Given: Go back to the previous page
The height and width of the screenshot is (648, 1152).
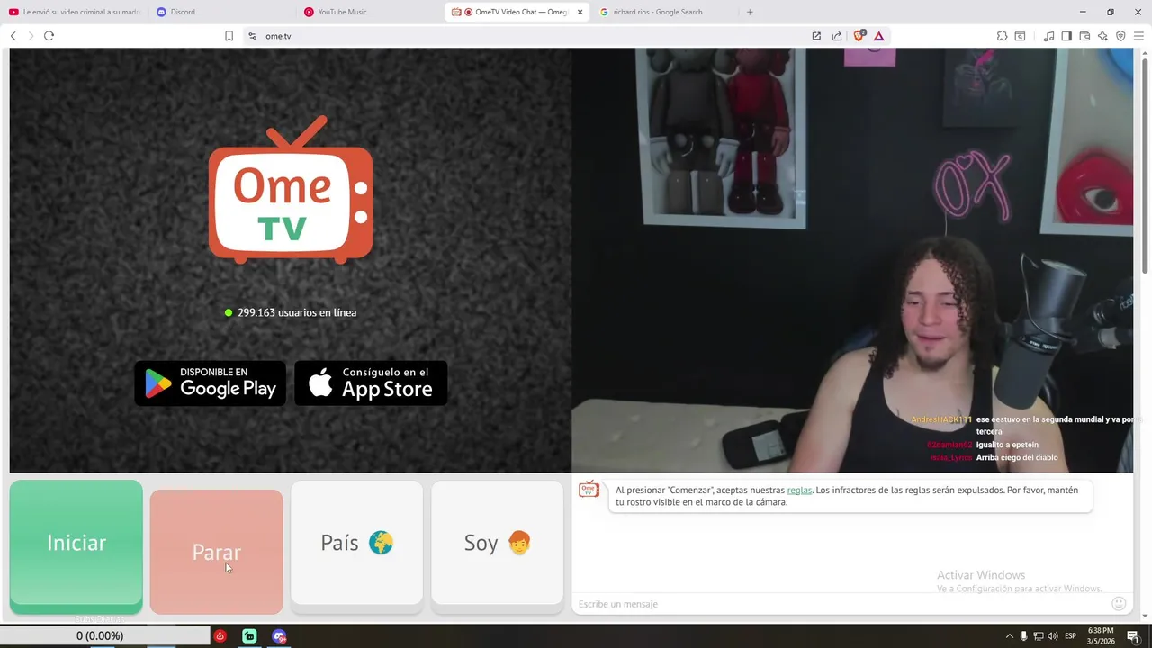Looking at the screenshot, I should coord(13,36).
